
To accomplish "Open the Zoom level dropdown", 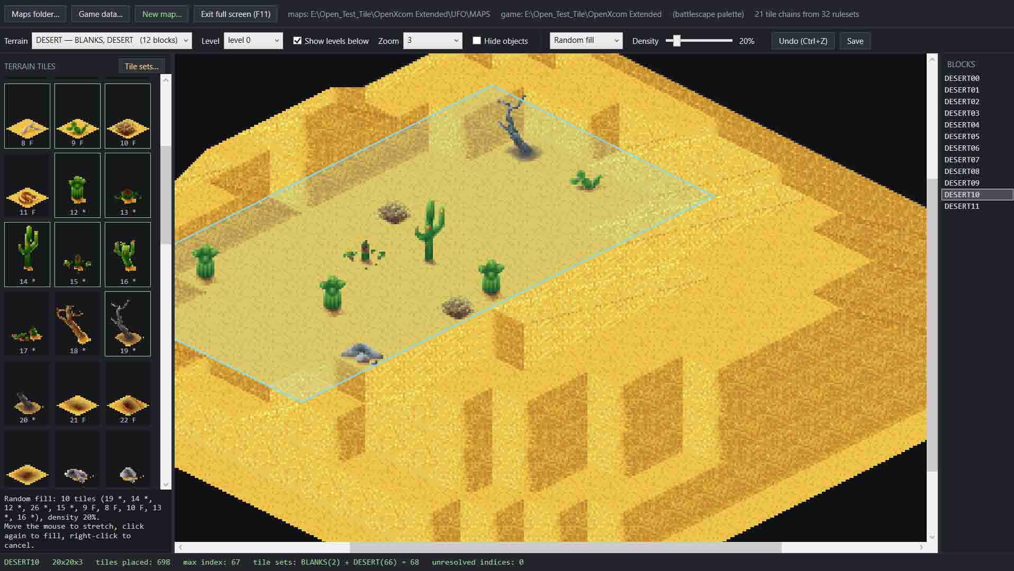I will tap(432, 41).
